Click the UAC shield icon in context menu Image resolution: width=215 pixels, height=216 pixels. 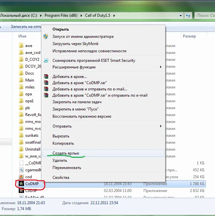46,36
